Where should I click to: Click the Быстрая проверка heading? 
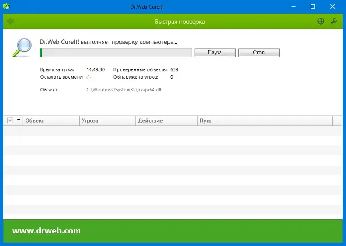[180, 22]
